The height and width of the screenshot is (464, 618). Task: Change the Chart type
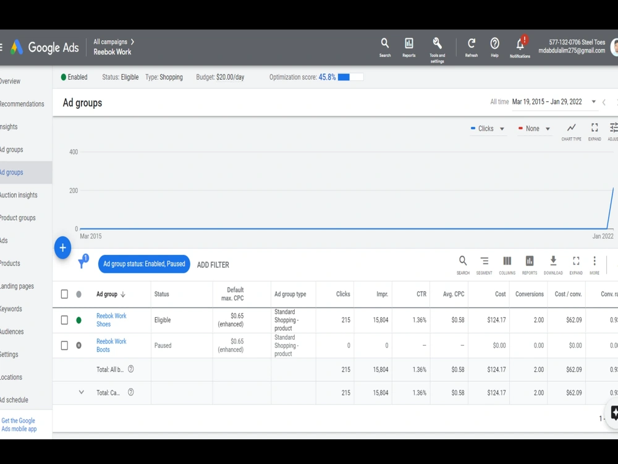tap(571, 132)
